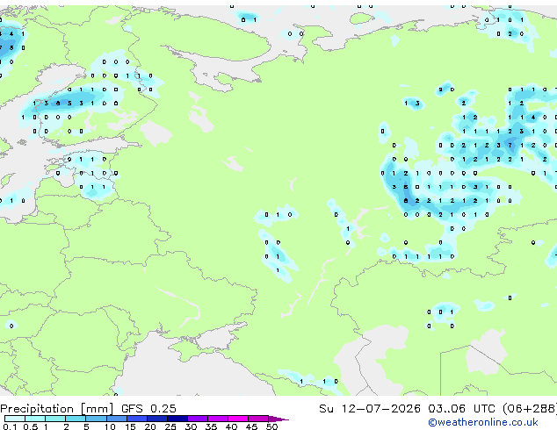Click the legend label '30'
Screen dimensions: 557x430
tap(191, 426)
